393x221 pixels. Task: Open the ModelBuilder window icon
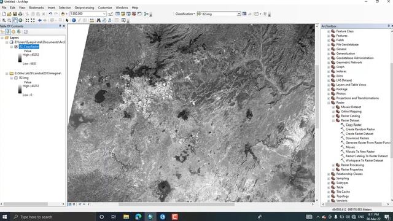(146, 14)
